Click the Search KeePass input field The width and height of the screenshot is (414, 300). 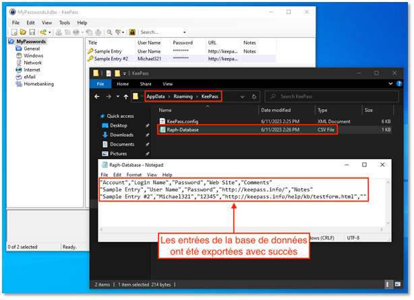pyautogui.click(x=332, y=96)
